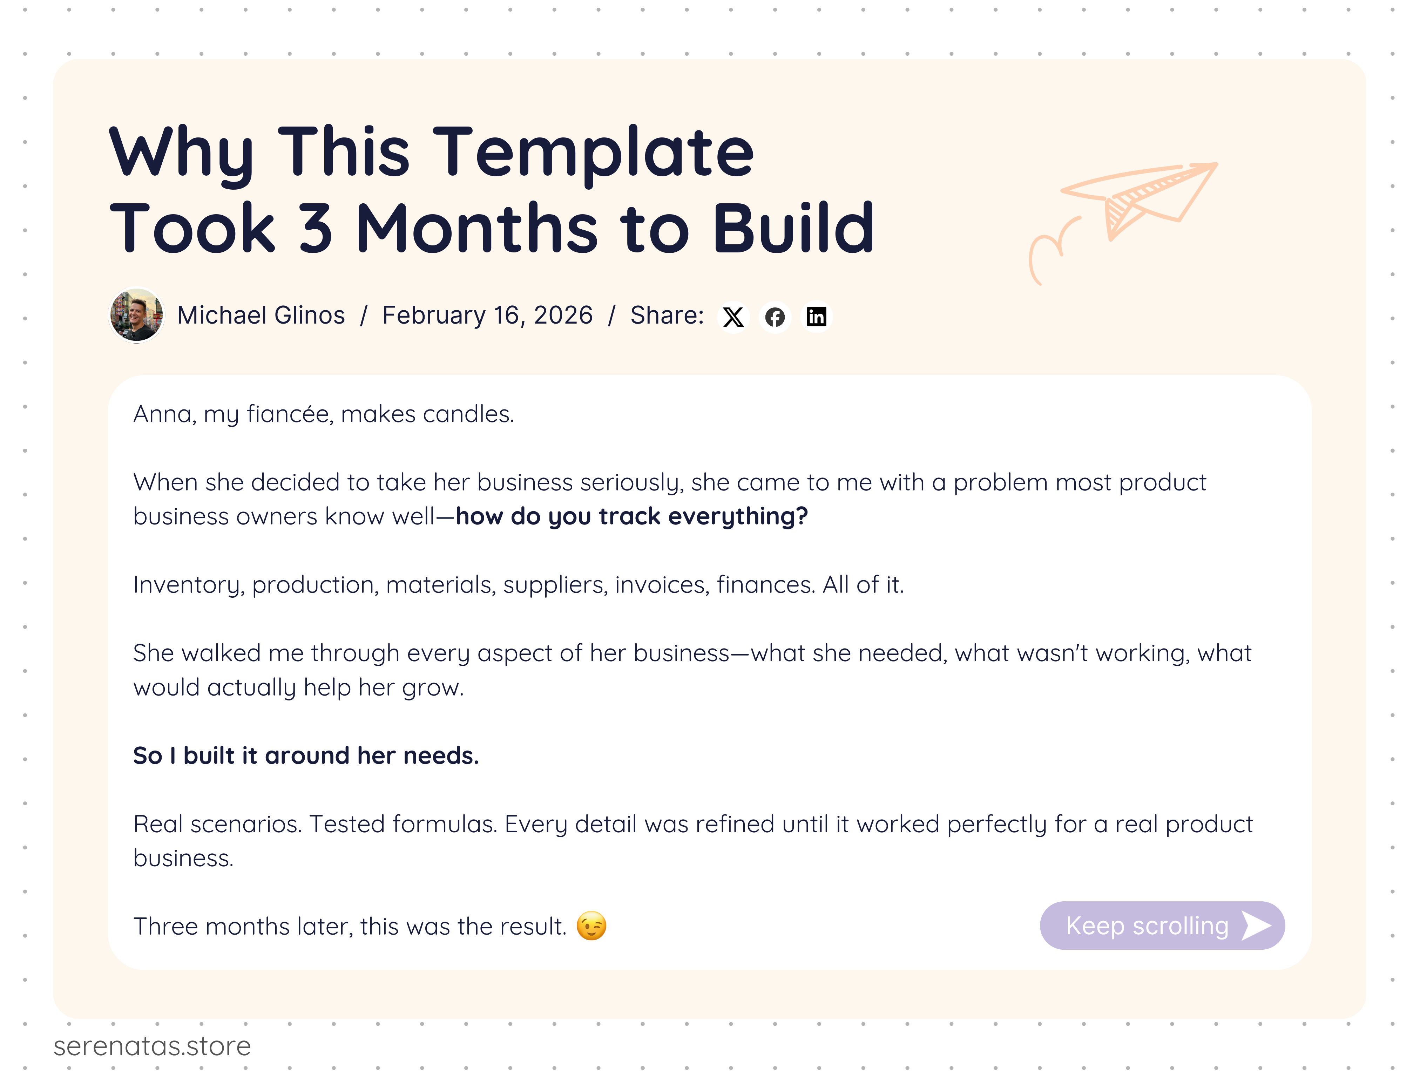
Task: Click the "Inventory, production, materials" line
Action: 518,585
